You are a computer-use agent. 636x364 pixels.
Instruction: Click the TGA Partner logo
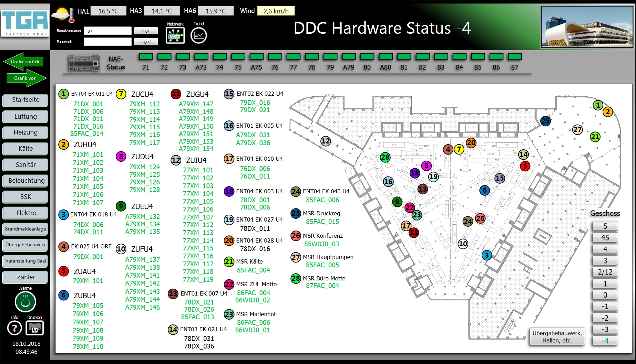pos(24,22)
